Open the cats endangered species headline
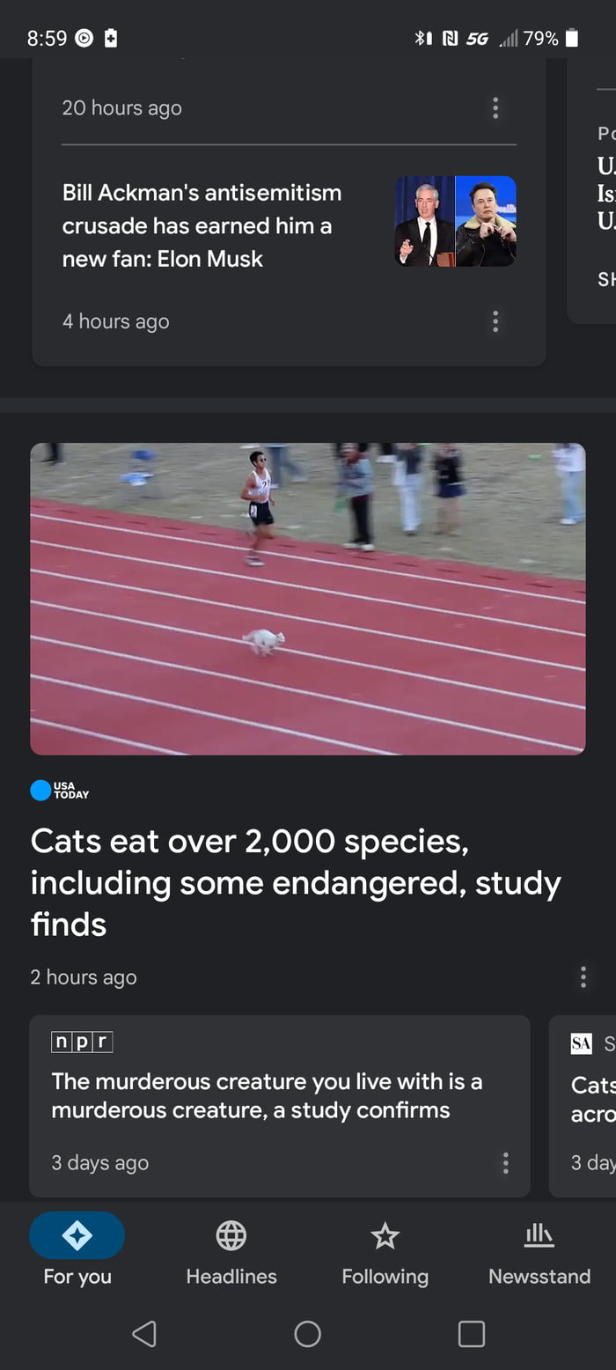Viewport: 616px width, 1370px height. (x=297, y=882)
